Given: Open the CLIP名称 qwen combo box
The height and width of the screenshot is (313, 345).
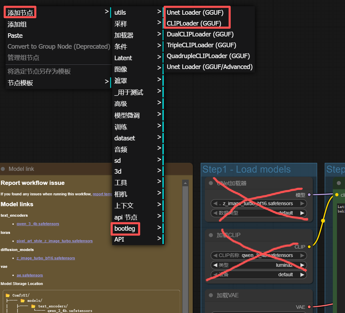Looking at the screenshot, I should pos(258,255).
